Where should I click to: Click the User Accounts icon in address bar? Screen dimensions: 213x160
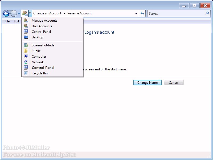pos(25,13)
